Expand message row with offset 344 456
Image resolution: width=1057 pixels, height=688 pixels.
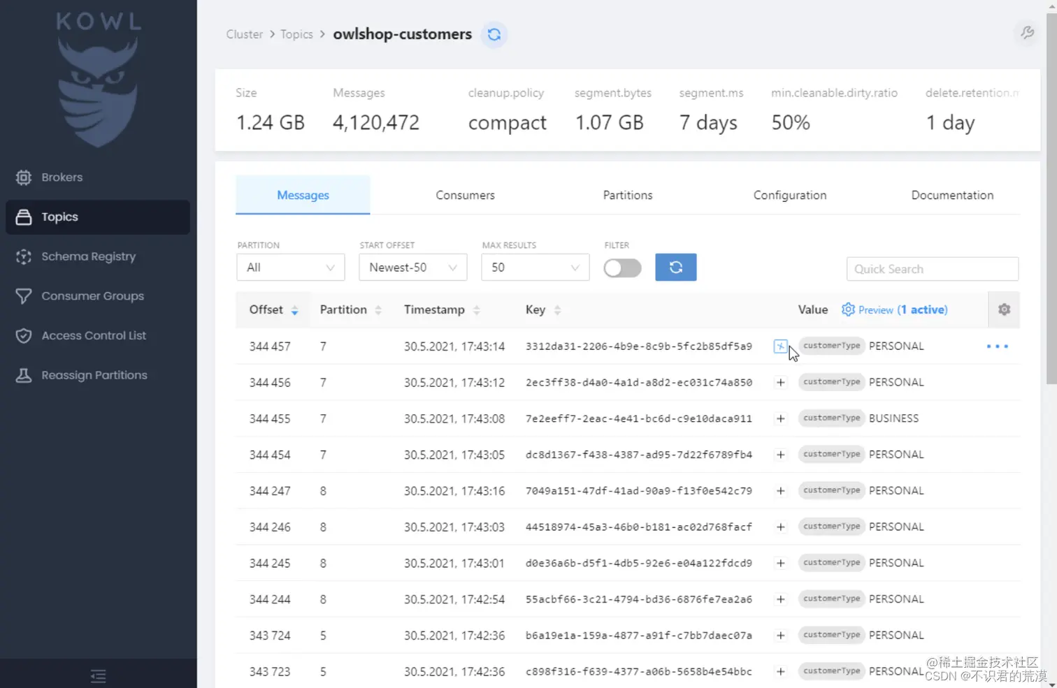(x=781, y=383)
